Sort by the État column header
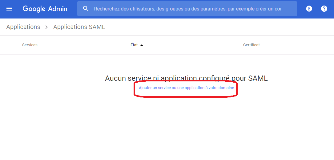Screen dimensions: 334x160 pos(134,45)
